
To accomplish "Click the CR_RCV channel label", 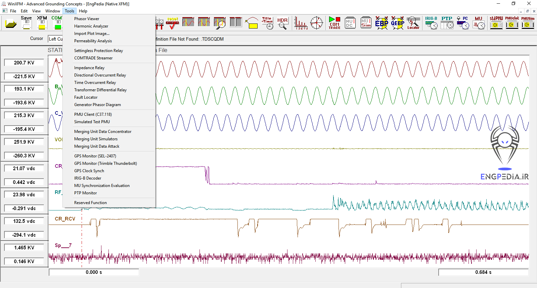I will click(65, 219).
